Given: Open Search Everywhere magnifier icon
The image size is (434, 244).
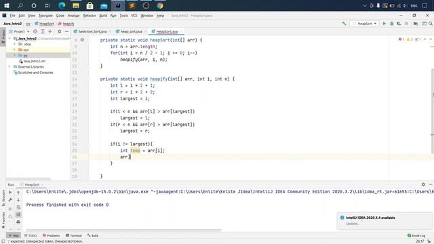Looking at the screenshot, I should pos(431,24).
